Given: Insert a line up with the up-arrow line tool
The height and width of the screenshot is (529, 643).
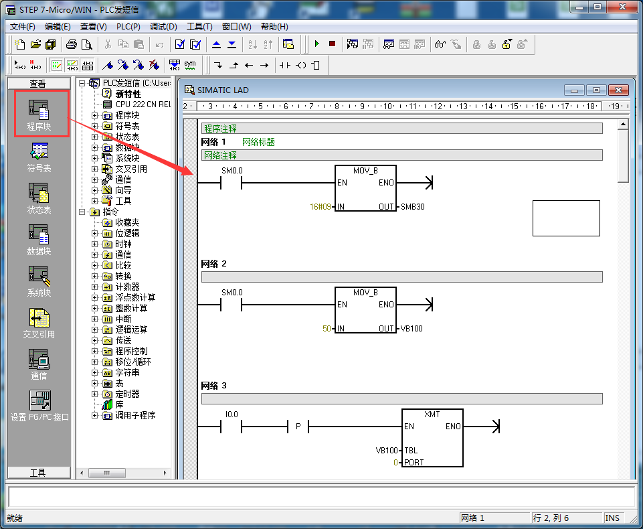Looking at the screenshot, I should click(x=234, y=65).
